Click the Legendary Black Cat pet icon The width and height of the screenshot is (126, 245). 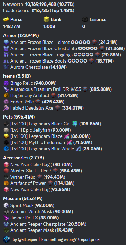6,124
